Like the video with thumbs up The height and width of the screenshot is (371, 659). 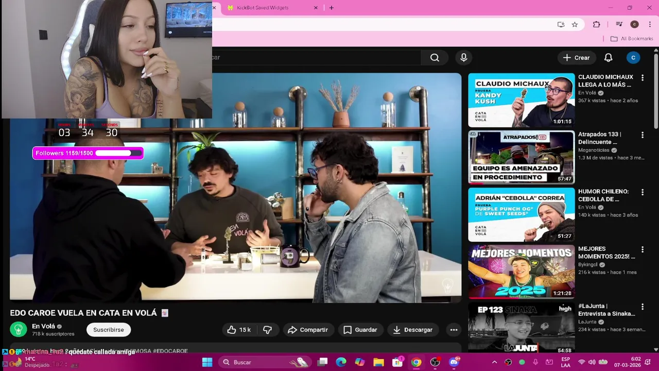[x=239, y=330]
